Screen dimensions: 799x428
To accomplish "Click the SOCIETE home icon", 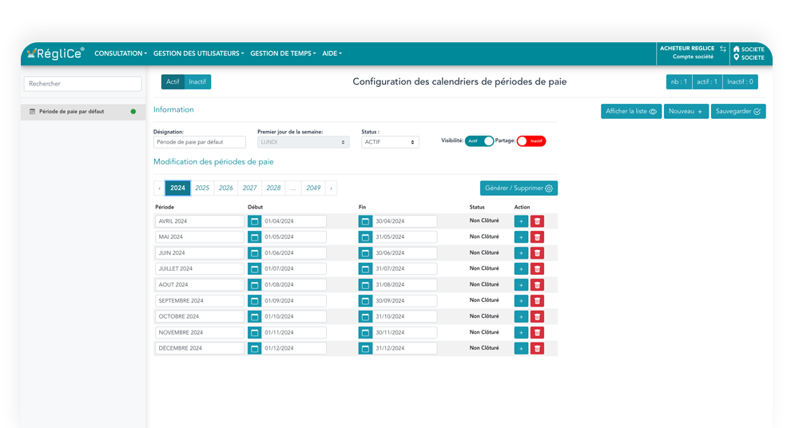I will coord(737,49).
